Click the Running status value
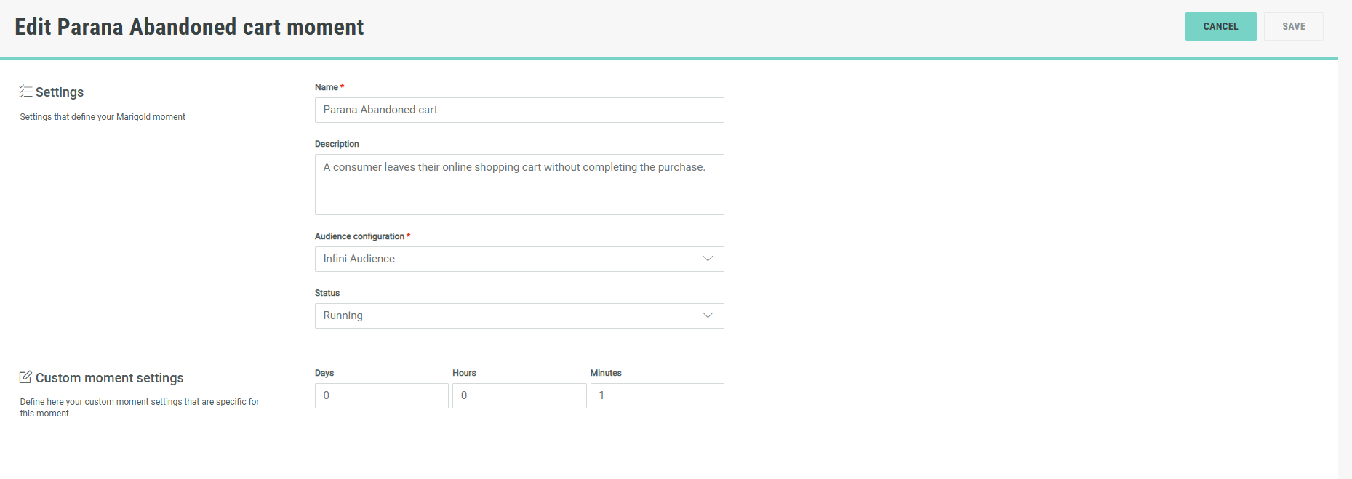Image resolution: width=1352 pixels, height=479 pixels. tap(343, 315)
